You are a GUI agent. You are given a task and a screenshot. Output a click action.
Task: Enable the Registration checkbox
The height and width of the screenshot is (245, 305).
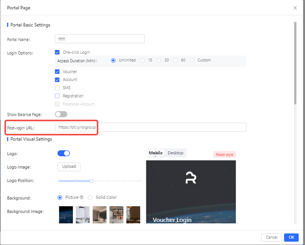[x=57, y=96]
